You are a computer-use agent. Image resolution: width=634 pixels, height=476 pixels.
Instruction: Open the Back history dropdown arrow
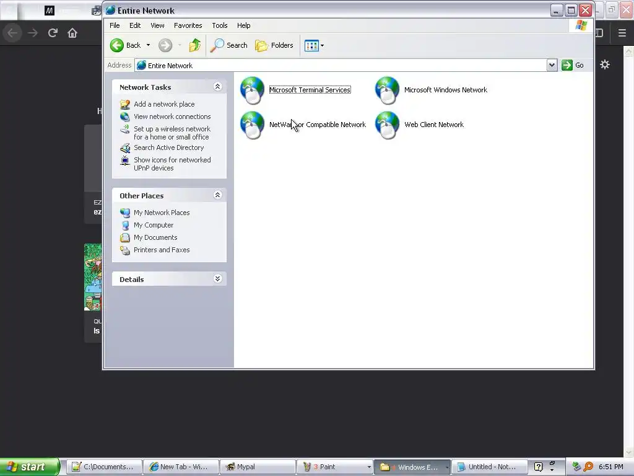pos(149,45)
